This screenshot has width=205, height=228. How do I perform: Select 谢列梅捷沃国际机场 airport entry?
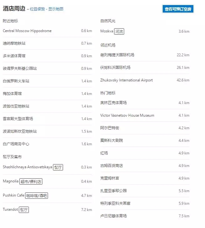[117, 55]
